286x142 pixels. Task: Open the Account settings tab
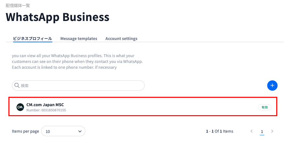(x=121, y=39)
